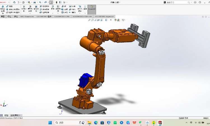Click the Home icon in quick access toolbar
Screen dimensions: 210x126
[14, 2]
